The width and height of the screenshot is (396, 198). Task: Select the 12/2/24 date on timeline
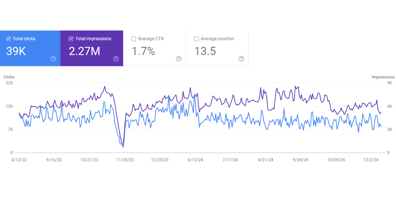tap(372, 160)
